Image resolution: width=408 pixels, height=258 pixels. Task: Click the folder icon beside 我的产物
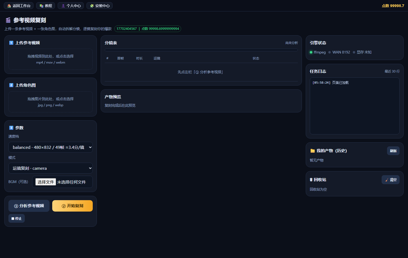click(x=313, y=151)
